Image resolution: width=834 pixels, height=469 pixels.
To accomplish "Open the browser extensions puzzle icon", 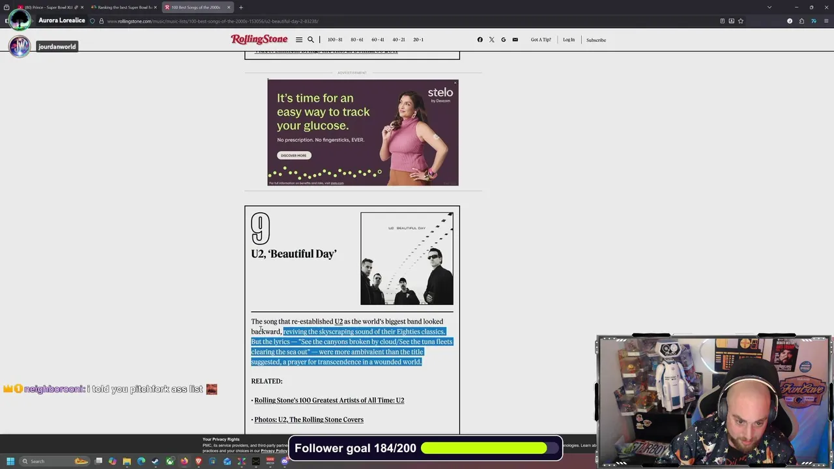I will pyautogui.click(x=801, y=21).
